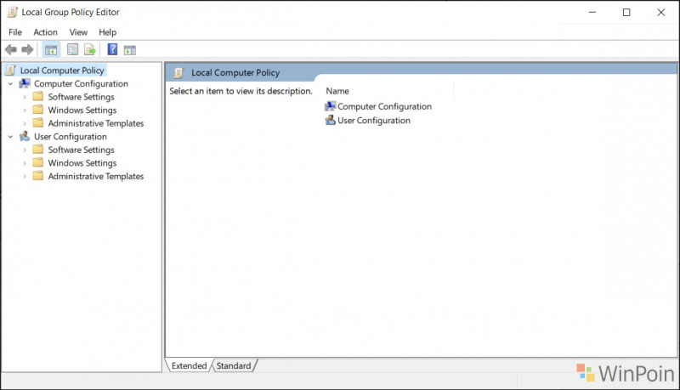This screenshot has width=680, height=390.
Task: Minimize the Local Group Policy Editor window
Action: coord(592,12)
